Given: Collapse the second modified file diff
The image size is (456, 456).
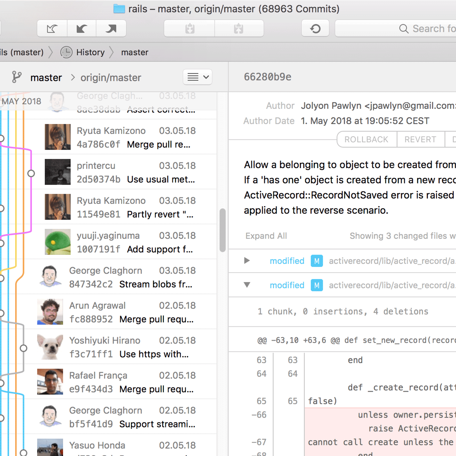Looking at the screenshot, I should pos(247,285).
